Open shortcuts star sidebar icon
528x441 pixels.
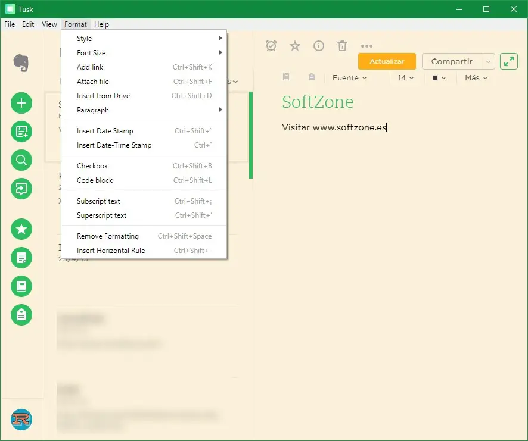[21, 229]
